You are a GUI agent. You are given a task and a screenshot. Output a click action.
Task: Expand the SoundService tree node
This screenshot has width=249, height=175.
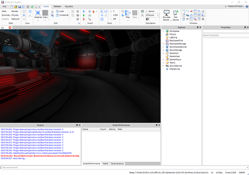point(163,66)
